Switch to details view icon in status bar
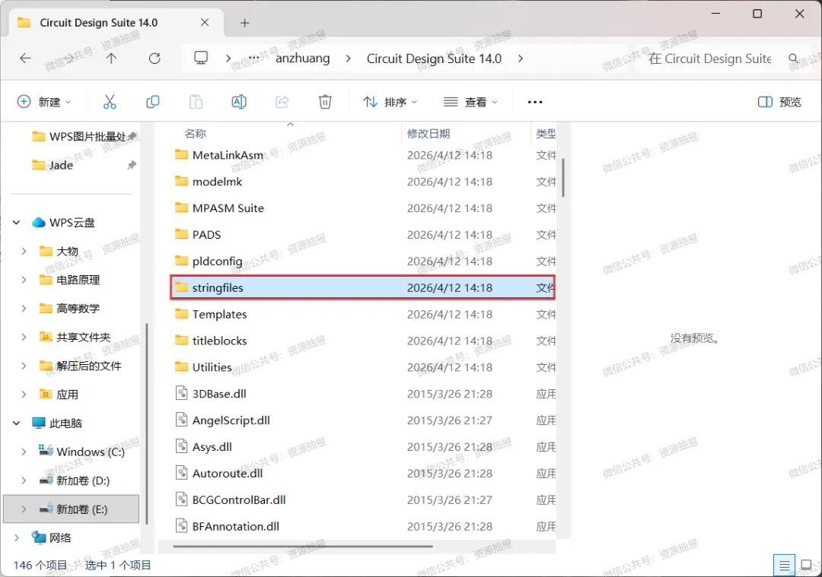This screenshot has height=577, width=822. (x=784, y=566)
